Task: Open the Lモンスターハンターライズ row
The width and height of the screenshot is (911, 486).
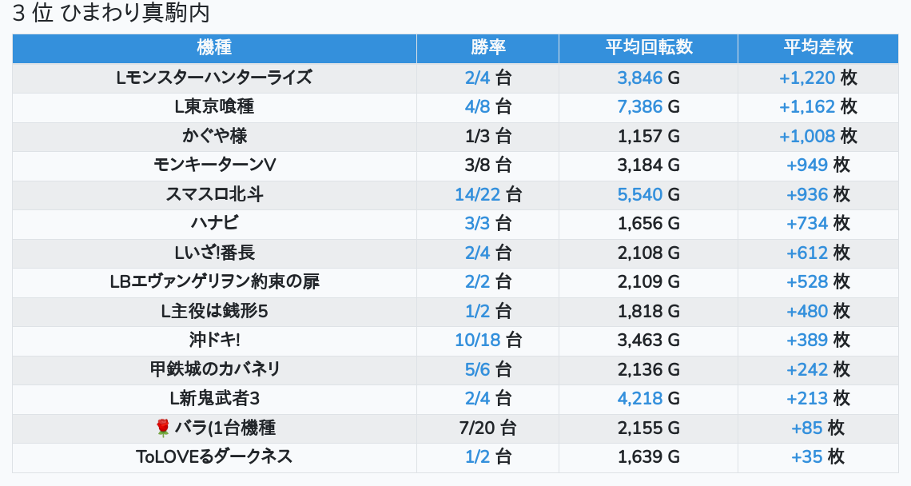Action: [214, 78]
